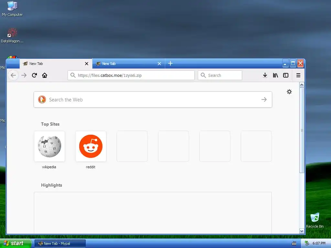Open the Windows start menu
The image size is (331, 248).
click(16, 243)
